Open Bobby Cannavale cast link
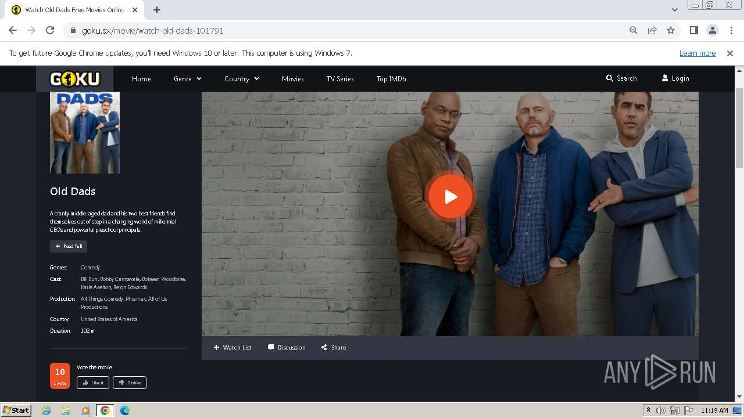 coord(119,279)
